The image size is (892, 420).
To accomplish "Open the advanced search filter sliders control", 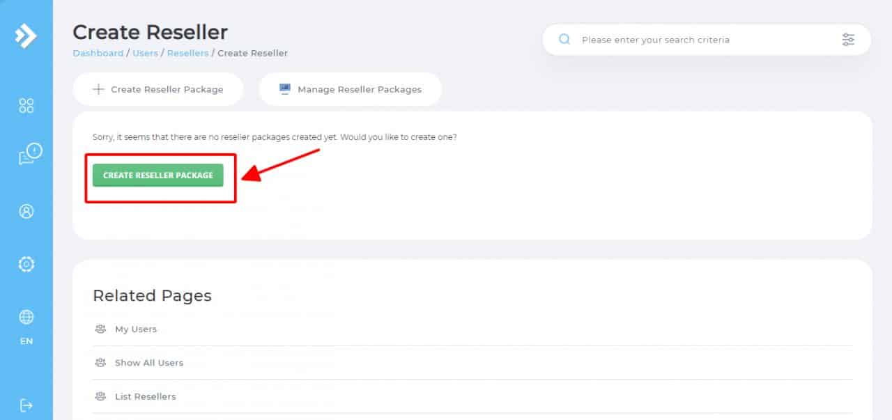I will point(848,40).
